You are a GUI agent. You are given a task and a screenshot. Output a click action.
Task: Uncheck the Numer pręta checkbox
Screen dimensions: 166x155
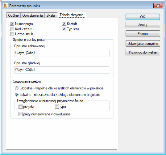[12, 24]
